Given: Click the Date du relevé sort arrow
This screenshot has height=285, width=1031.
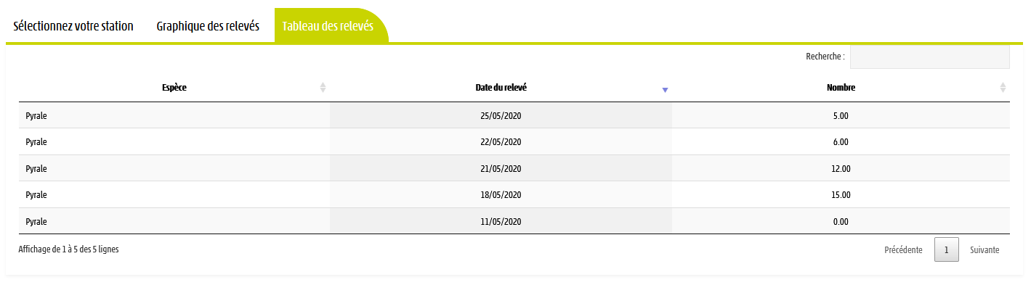Looking at the screenshot, I should click(665, 90).
